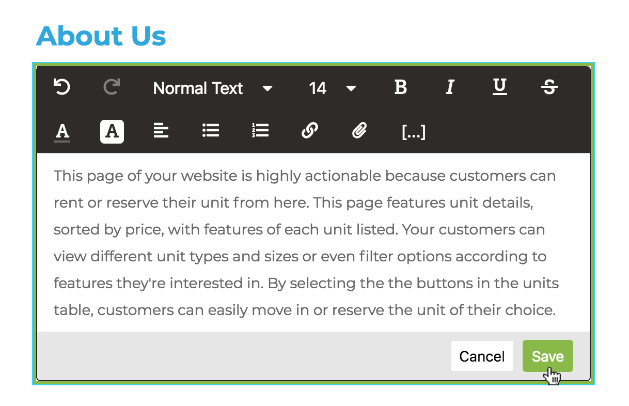The height and width of the screenshot is (406, 629).
Task: Click the Undo icon
Action: point(61,87)
